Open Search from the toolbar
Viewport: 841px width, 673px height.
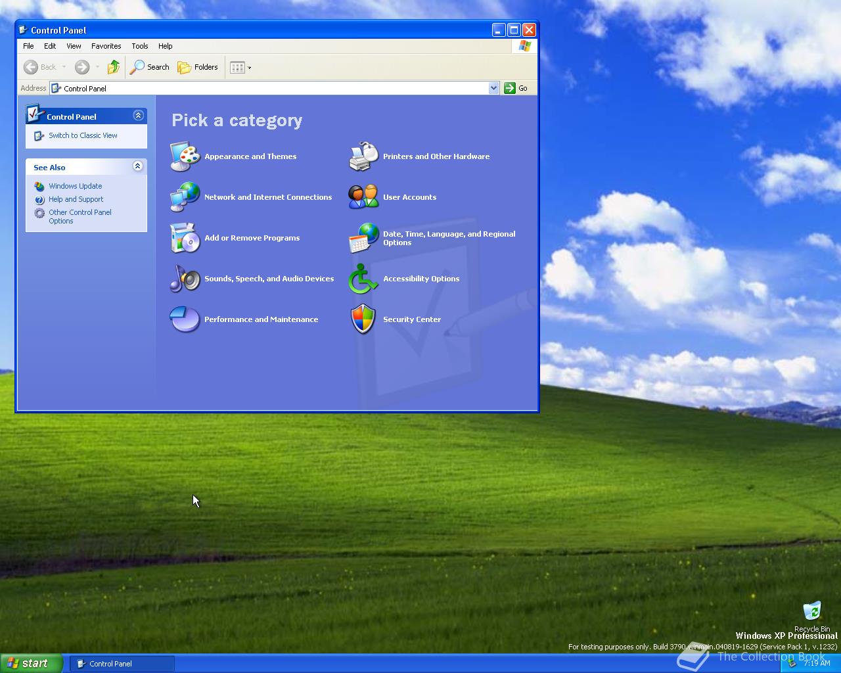150,67
